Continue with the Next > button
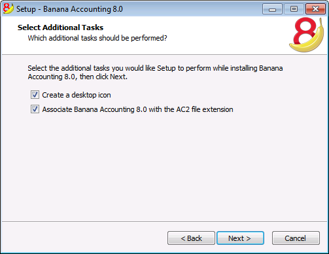This screenshot has height=254, width=329. 240,238
